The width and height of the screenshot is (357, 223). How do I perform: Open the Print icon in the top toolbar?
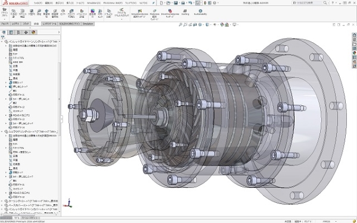(x=183, y=3)
